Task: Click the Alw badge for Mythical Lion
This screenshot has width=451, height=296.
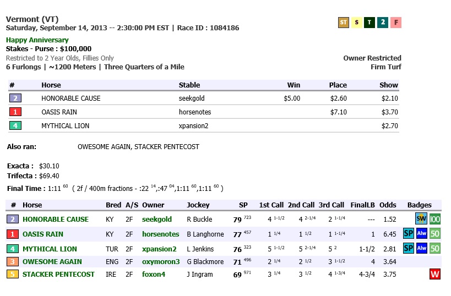Action: tap(422, 249)
